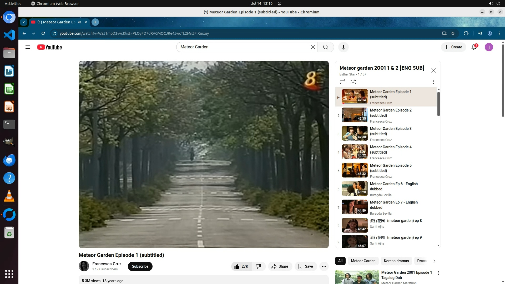The image size is (505, 284).
Task: Open the YouTube hamburger guide menu
Action: pyautogui.click(x=28, y=47)
